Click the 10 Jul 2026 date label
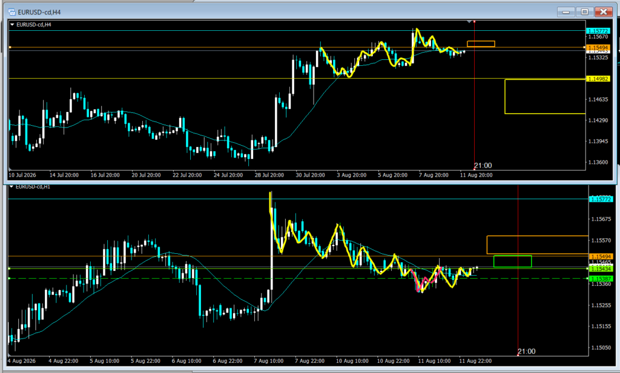620x373 pixels. coord(22,175)
